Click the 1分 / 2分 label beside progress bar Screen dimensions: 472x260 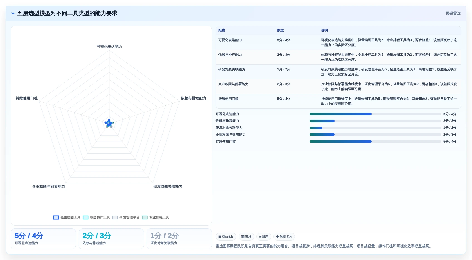click(x=450, y=128)
